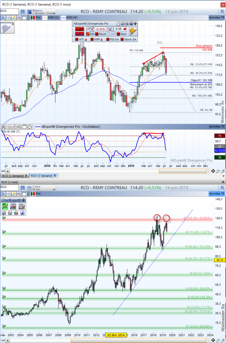Close the oscillator panel with X icon
Viewport: 226px width, 343px height.
click(x=30, y=127)
